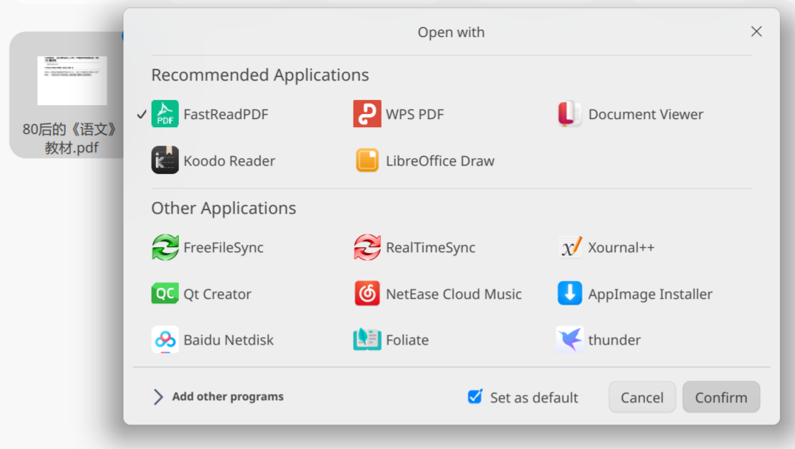The height and width of the screenshot is (449, 795).
Task: Choose the thunder app icon
Action: point(569,340)
